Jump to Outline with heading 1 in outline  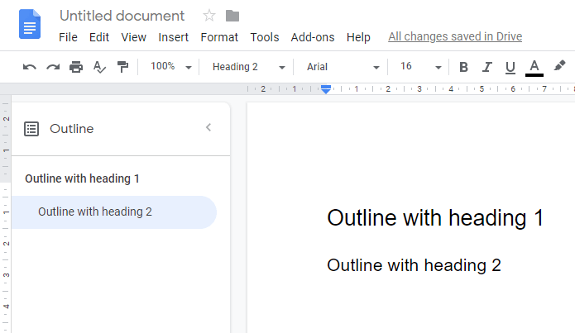[82, 178]
